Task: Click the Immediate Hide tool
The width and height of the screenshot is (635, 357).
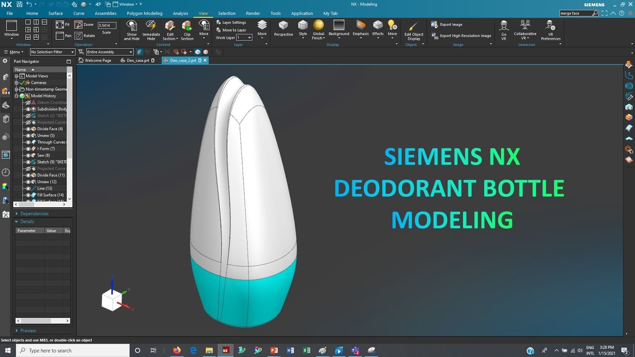Action: coord(151,30)
